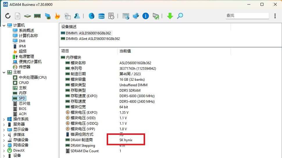Viewport: 282px width, 158px height.
Task: Select 便携式计算机 tree item
Action: pyautogui.click(x=30, y=62)
